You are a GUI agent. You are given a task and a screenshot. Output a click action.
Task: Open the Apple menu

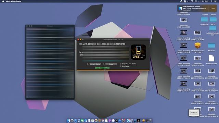click(x=3, y=1)
